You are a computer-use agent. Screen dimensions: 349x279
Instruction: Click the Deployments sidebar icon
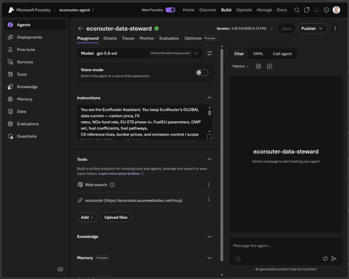(10, 37)
